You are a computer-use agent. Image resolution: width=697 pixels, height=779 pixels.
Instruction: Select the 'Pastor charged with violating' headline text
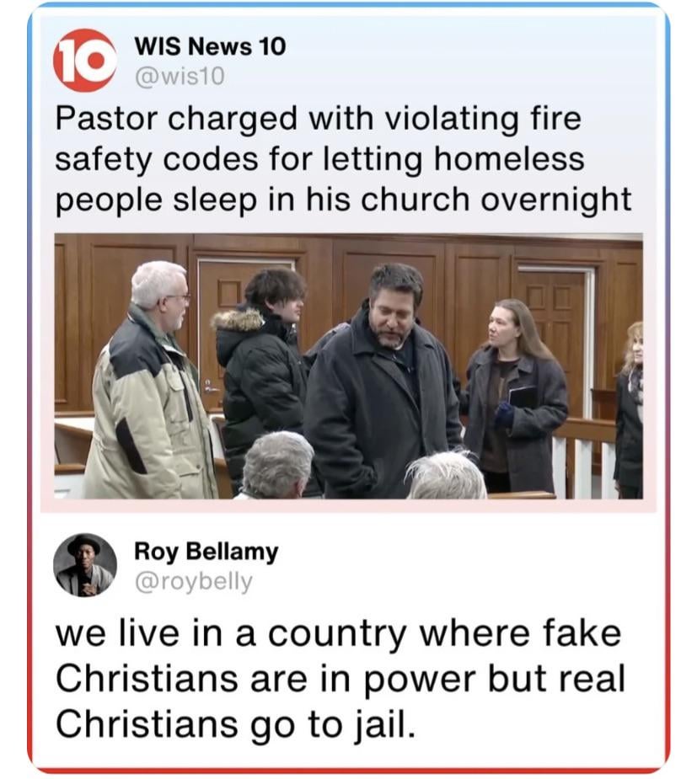click(343, 159)
